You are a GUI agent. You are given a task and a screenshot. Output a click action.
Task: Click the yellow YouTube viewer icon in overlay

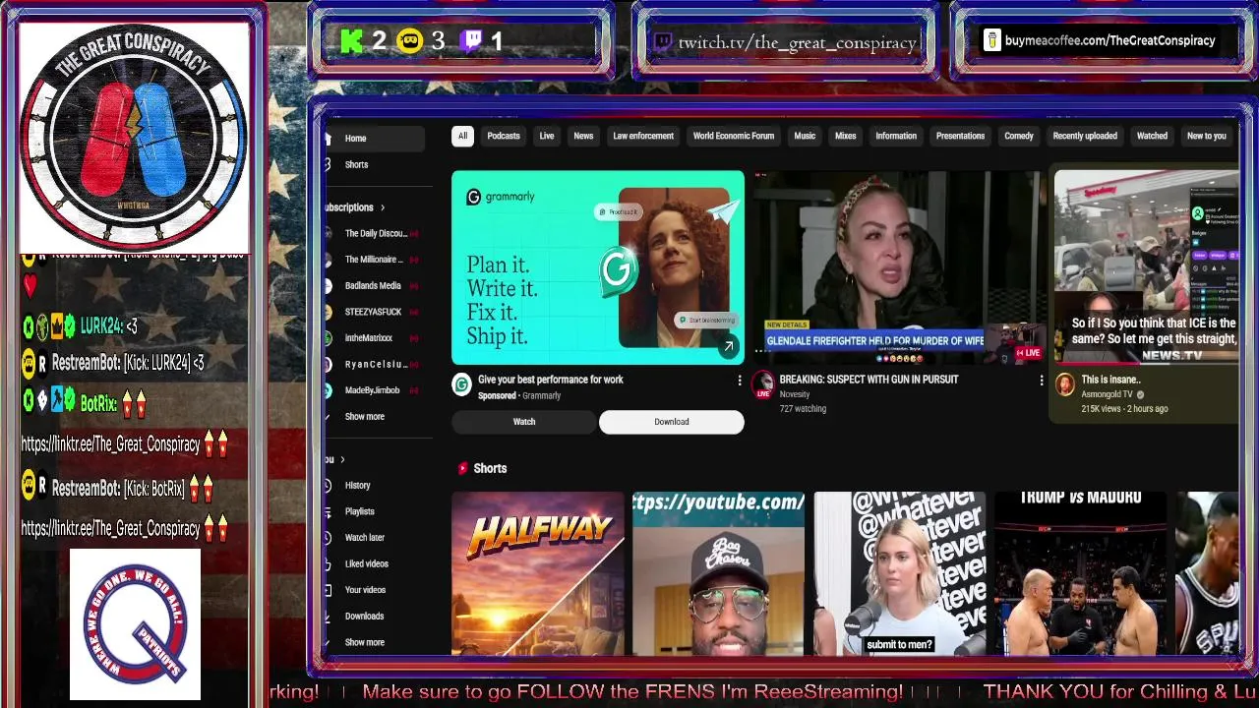pos(410,41)
